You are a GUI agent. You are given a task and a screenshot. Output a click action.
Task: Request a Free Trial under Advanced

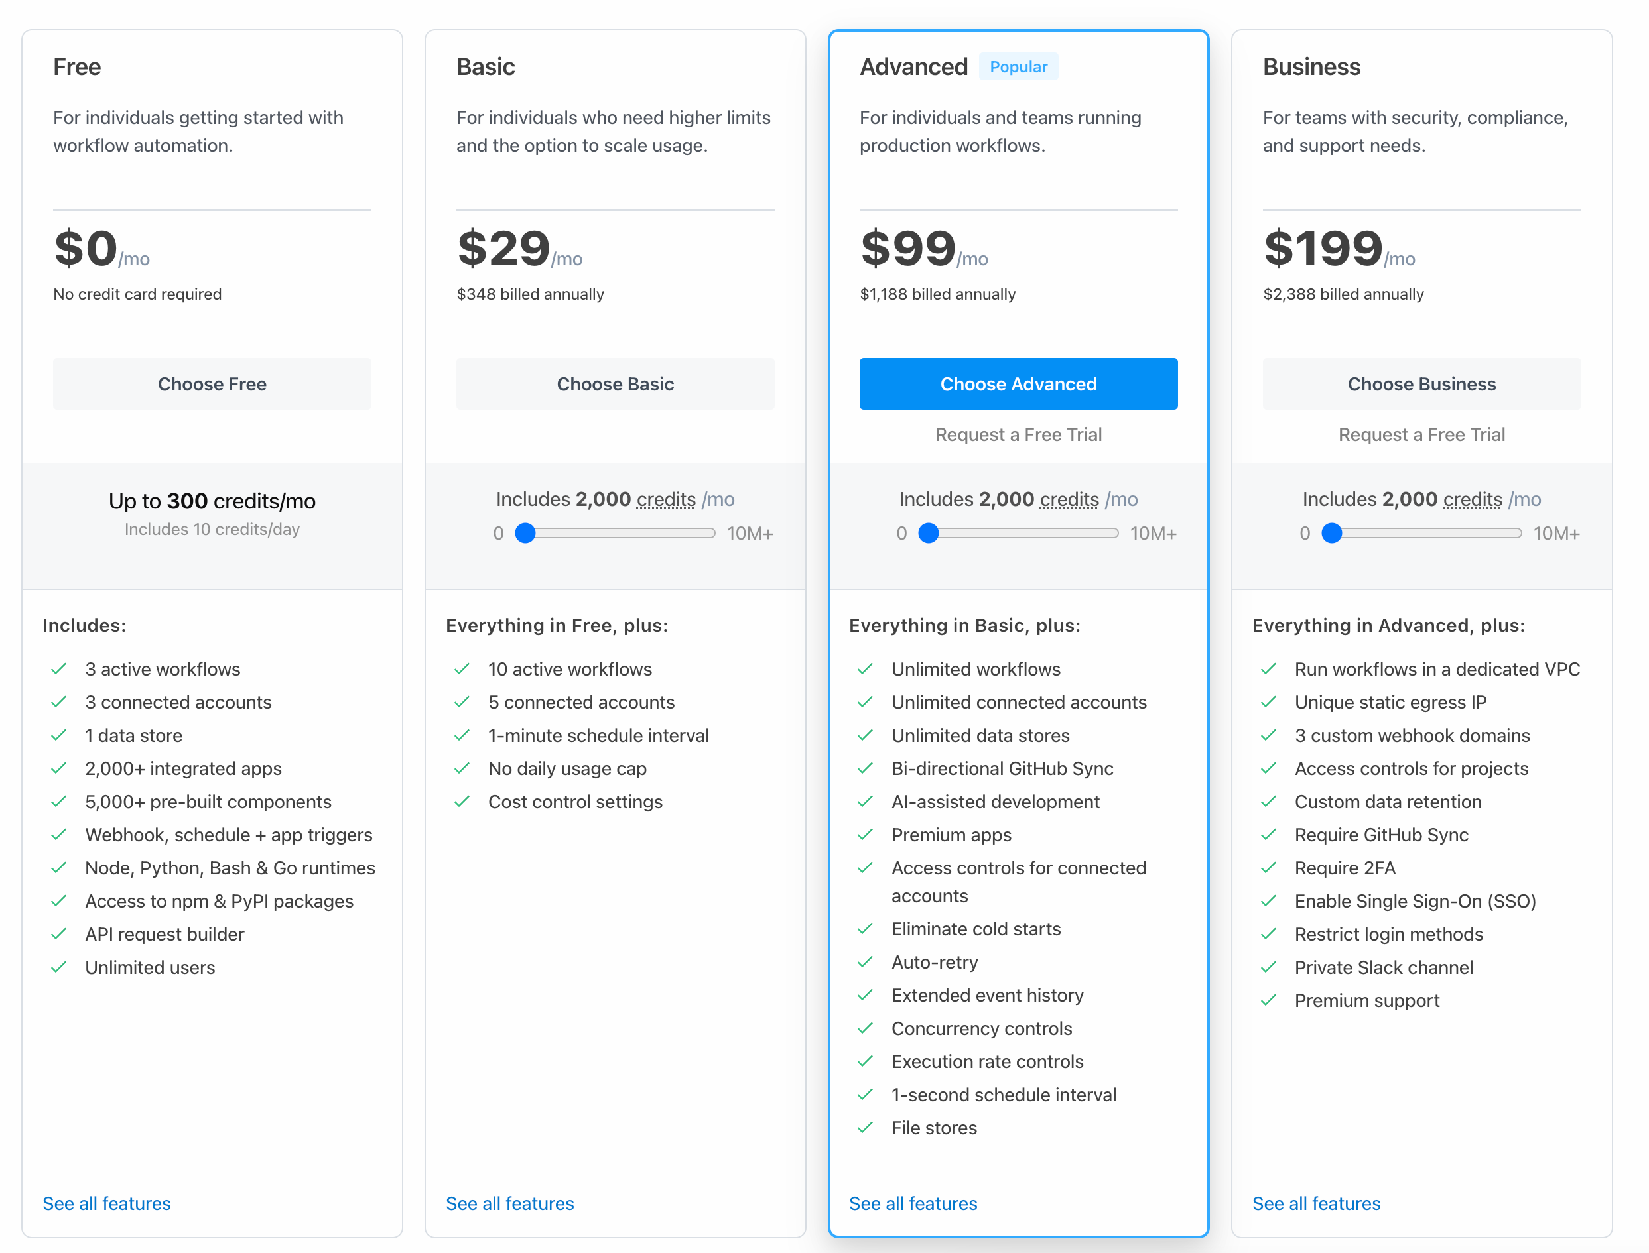pyautogui.click(x=1018, y=434)
